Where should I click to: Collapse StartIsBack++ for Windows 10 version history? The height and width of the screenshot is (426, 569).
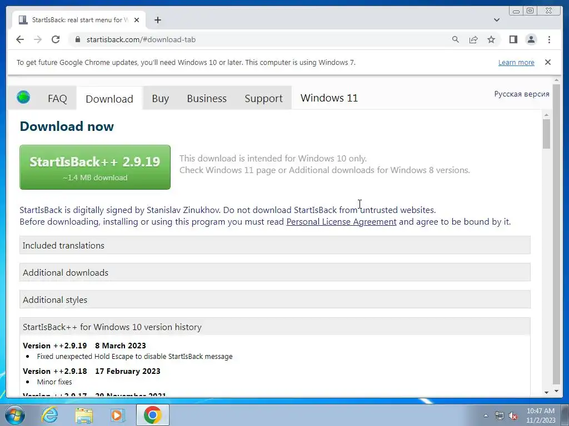[x=274, y=327]
